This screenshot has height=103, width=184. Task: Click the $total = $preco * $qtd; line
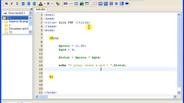coord(80,58)
